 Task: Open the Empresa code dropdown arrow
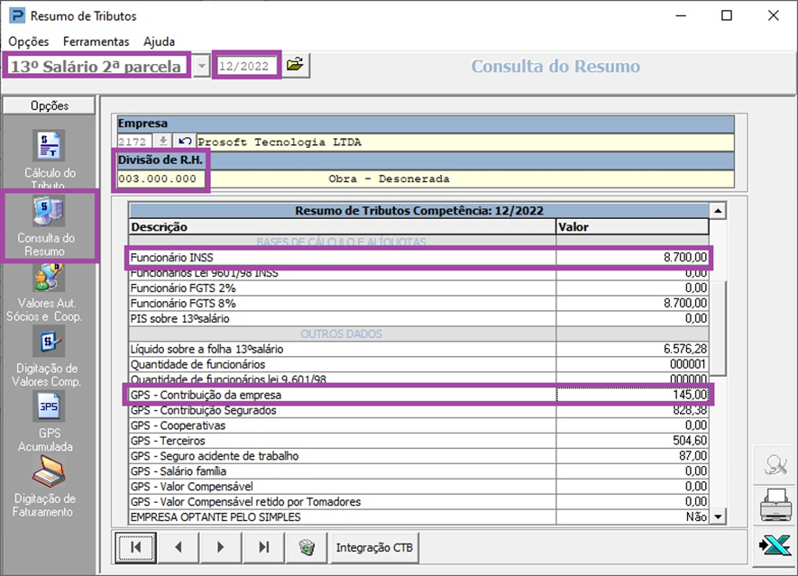coord(163,141)
